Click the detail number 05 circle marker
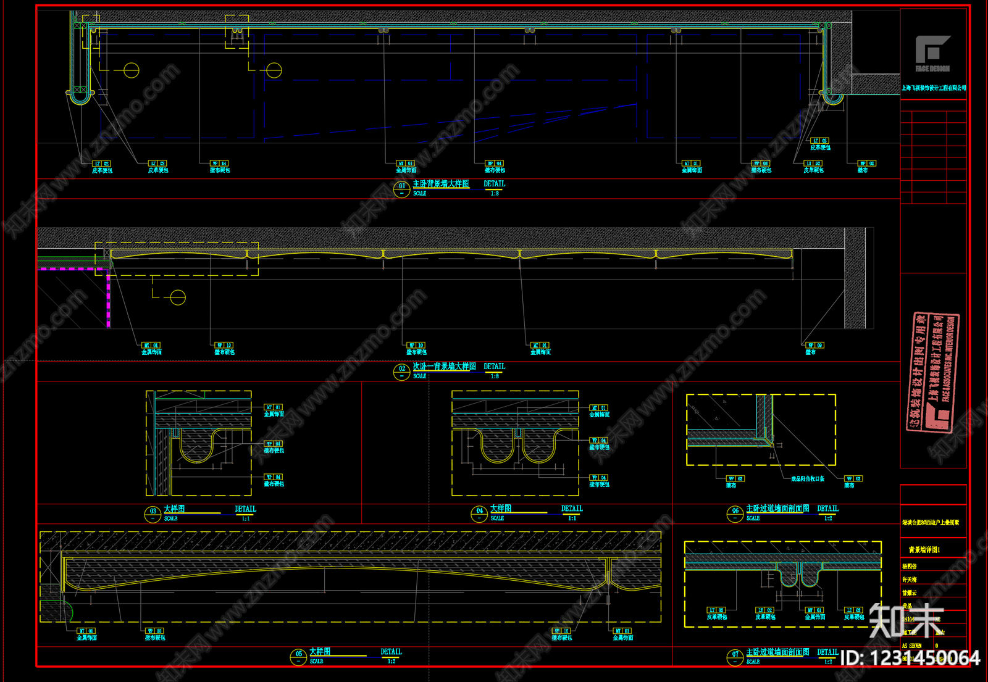 299,657
